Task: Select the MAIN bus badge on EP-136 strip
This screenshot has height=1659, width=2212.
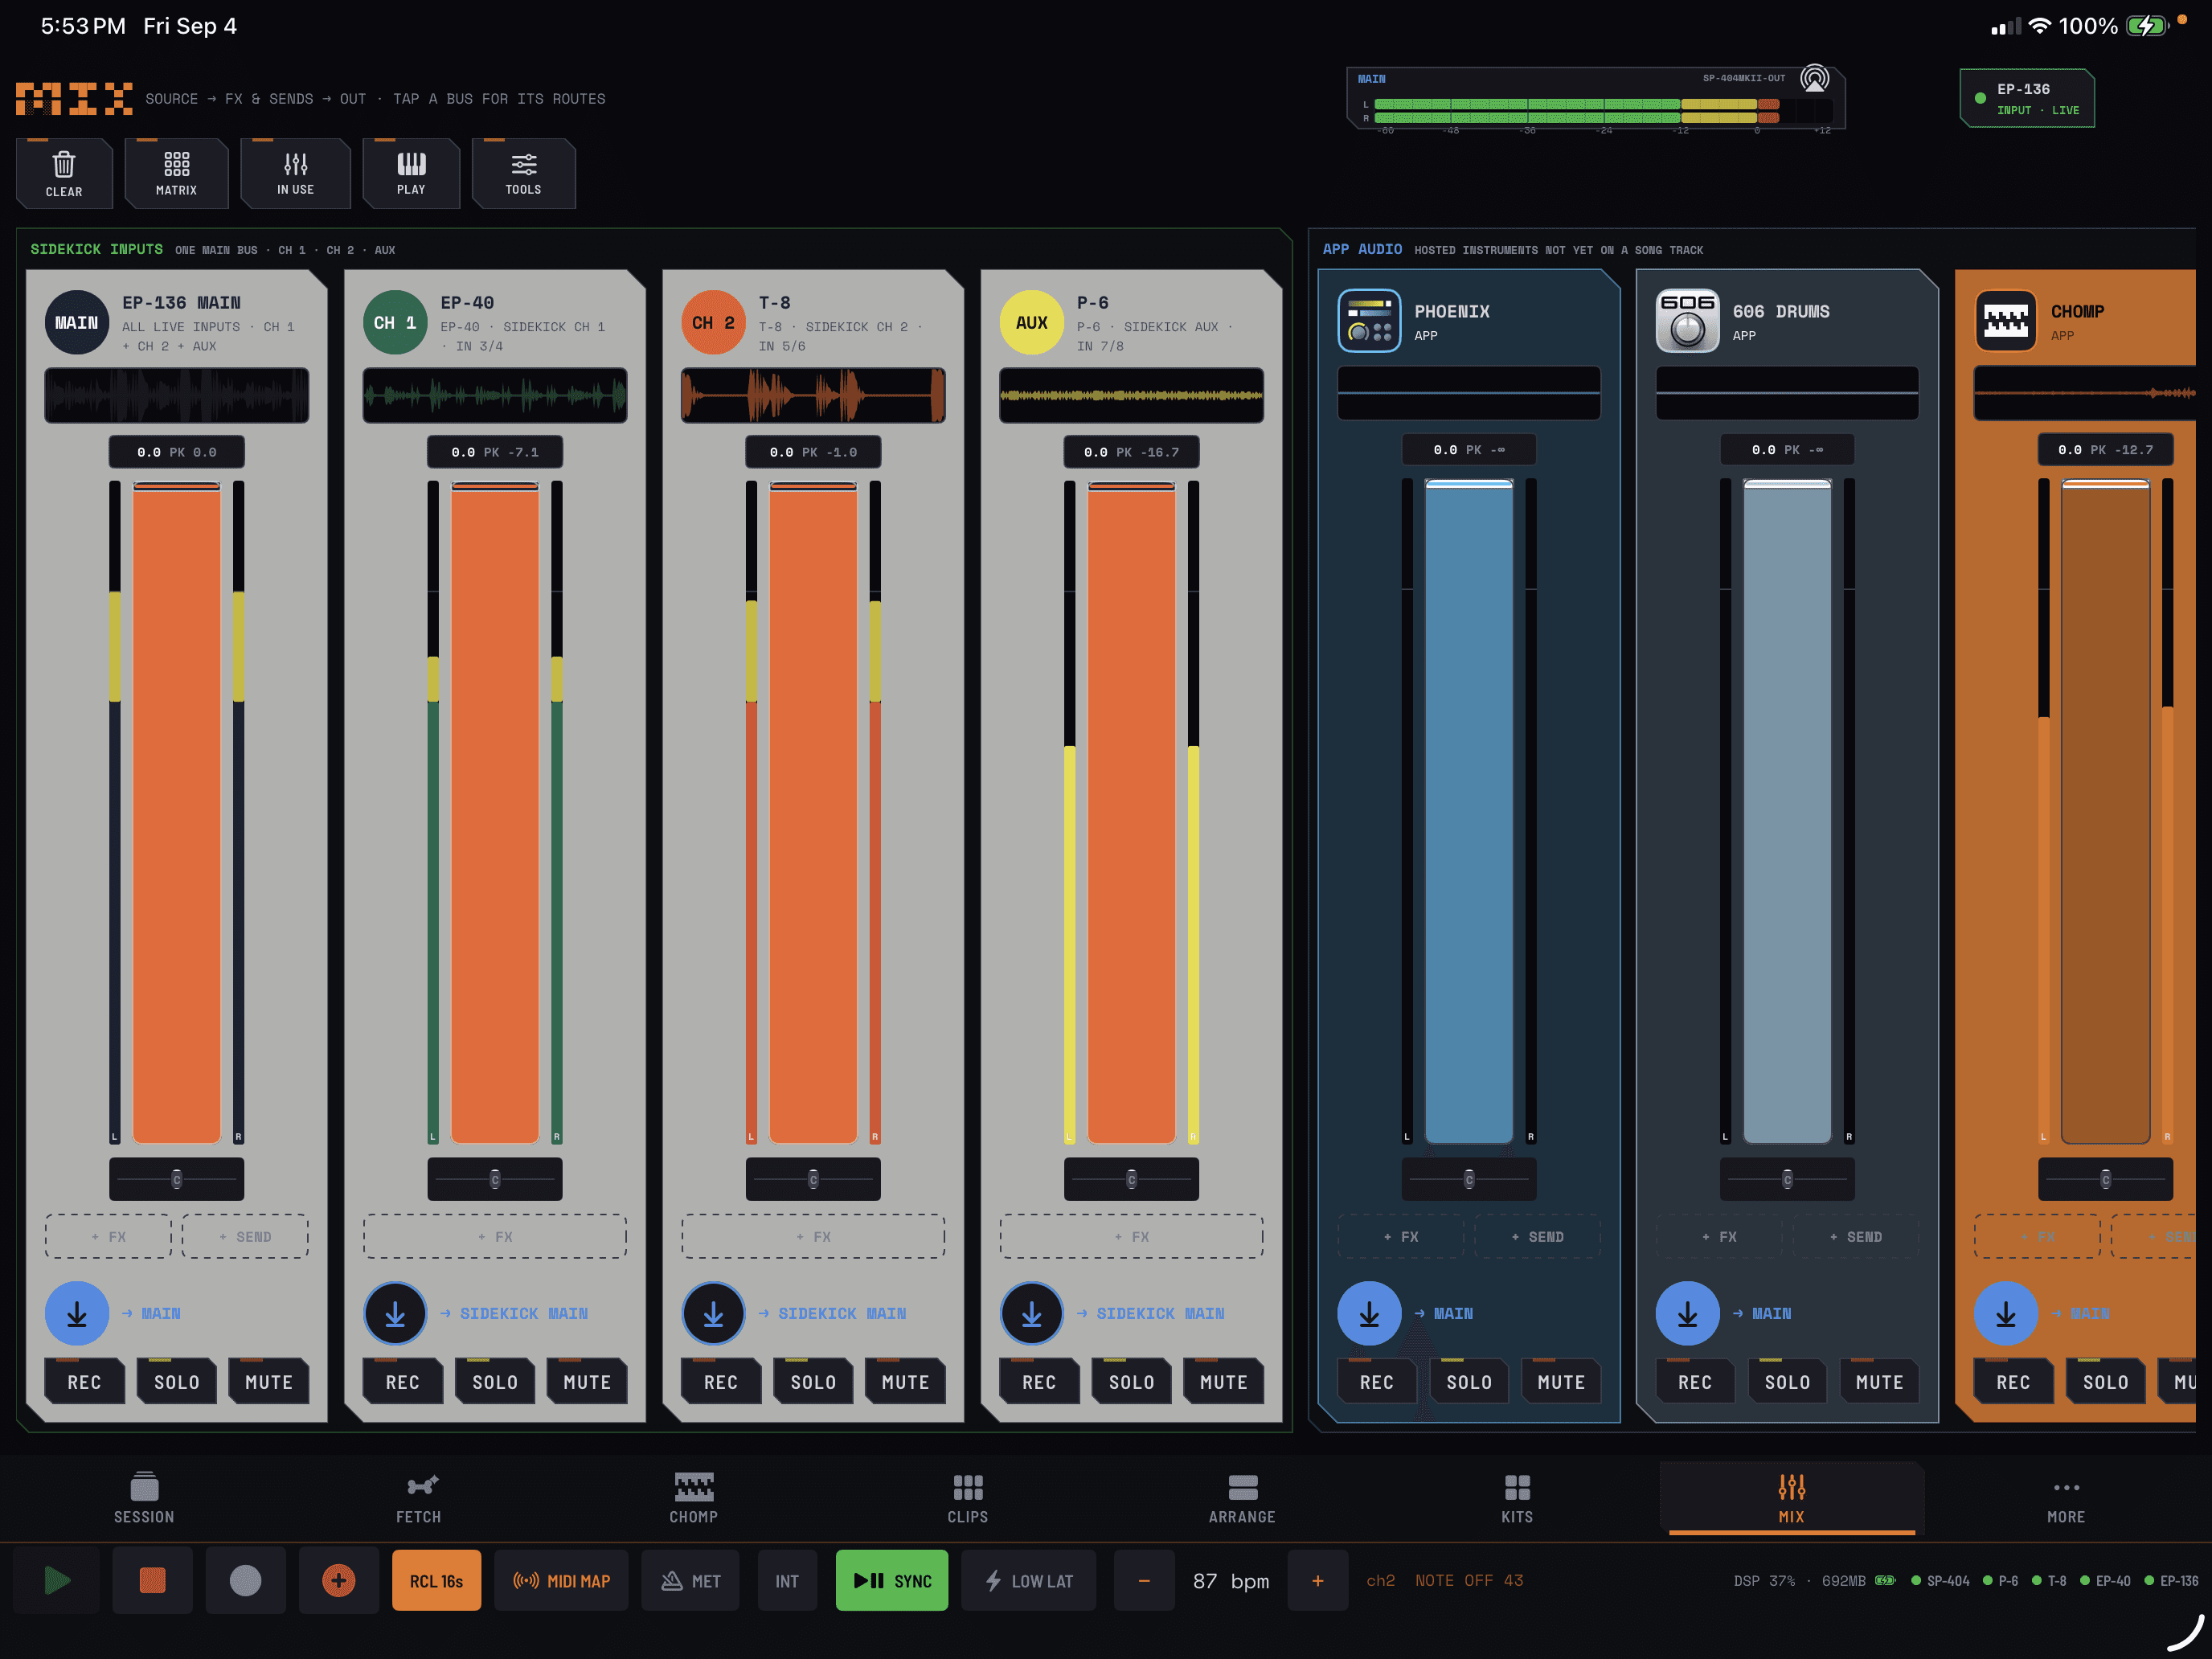Action: 77,322
